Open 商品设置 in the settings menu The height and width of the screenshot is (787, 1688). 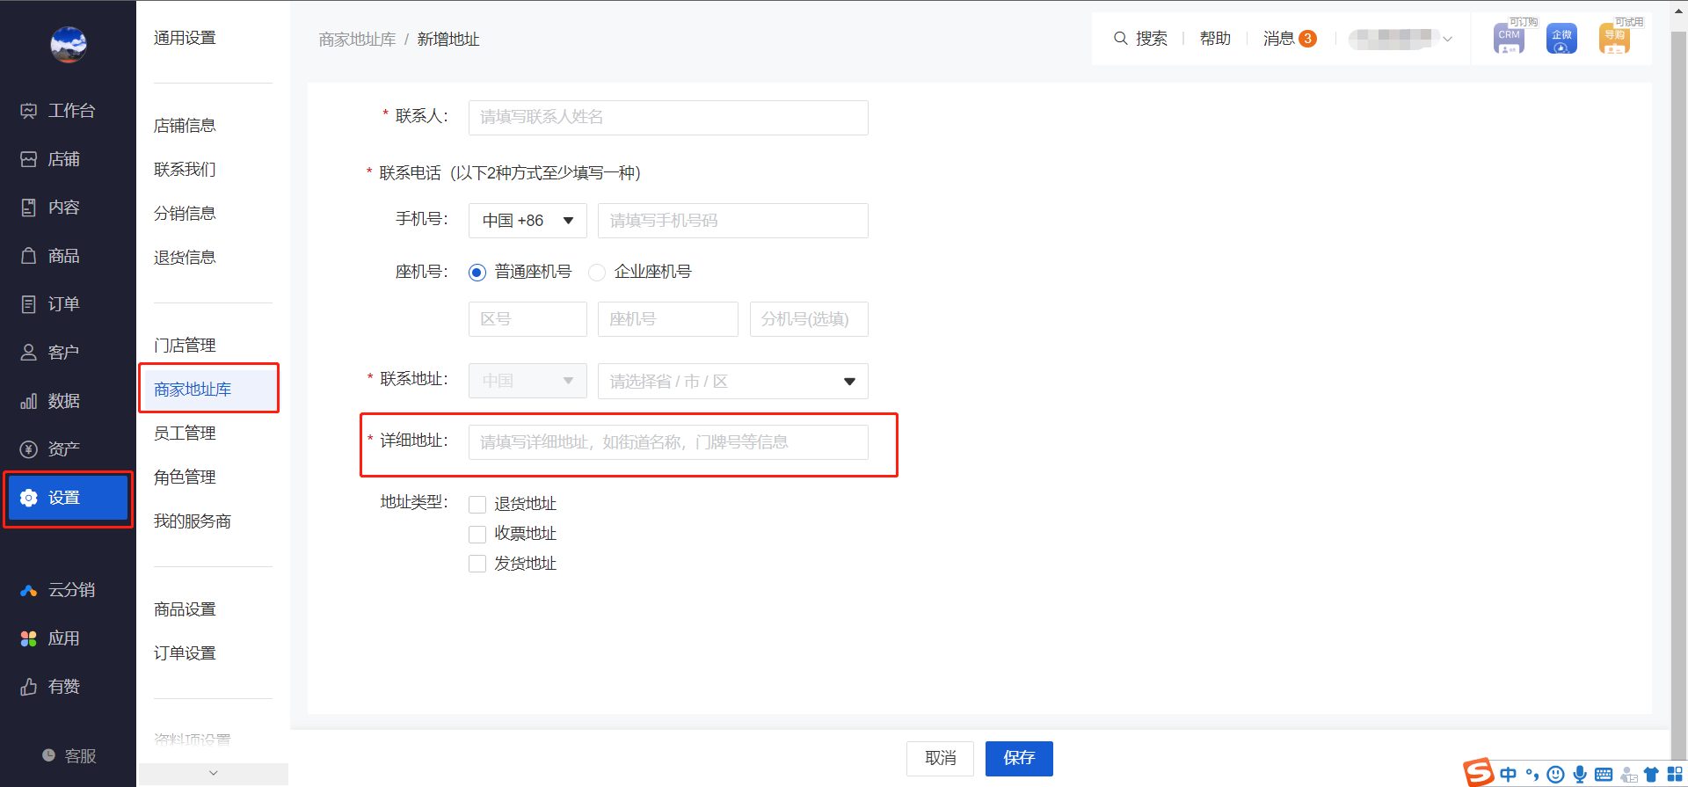pos(185,609)
